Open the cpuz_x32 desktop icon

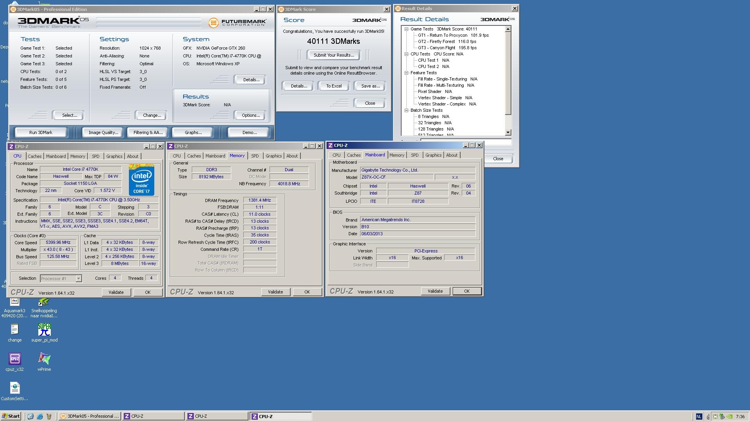pyautogui.click(x=15, y=359)
